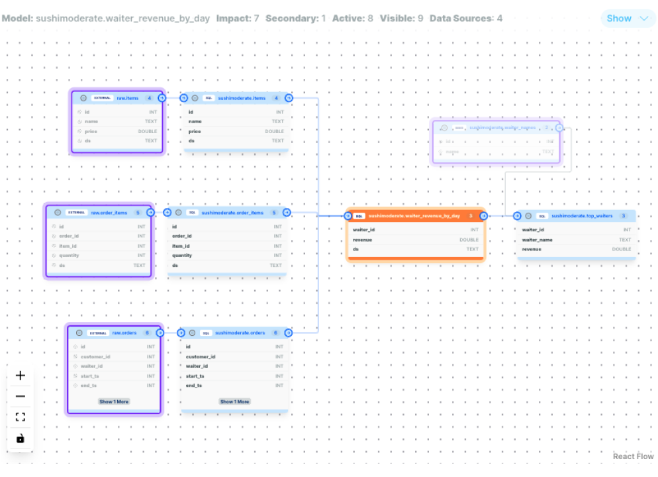Click the left handle of sushimoderate.items node
Viewport: 658px width, 477px height.
[183, 98]
